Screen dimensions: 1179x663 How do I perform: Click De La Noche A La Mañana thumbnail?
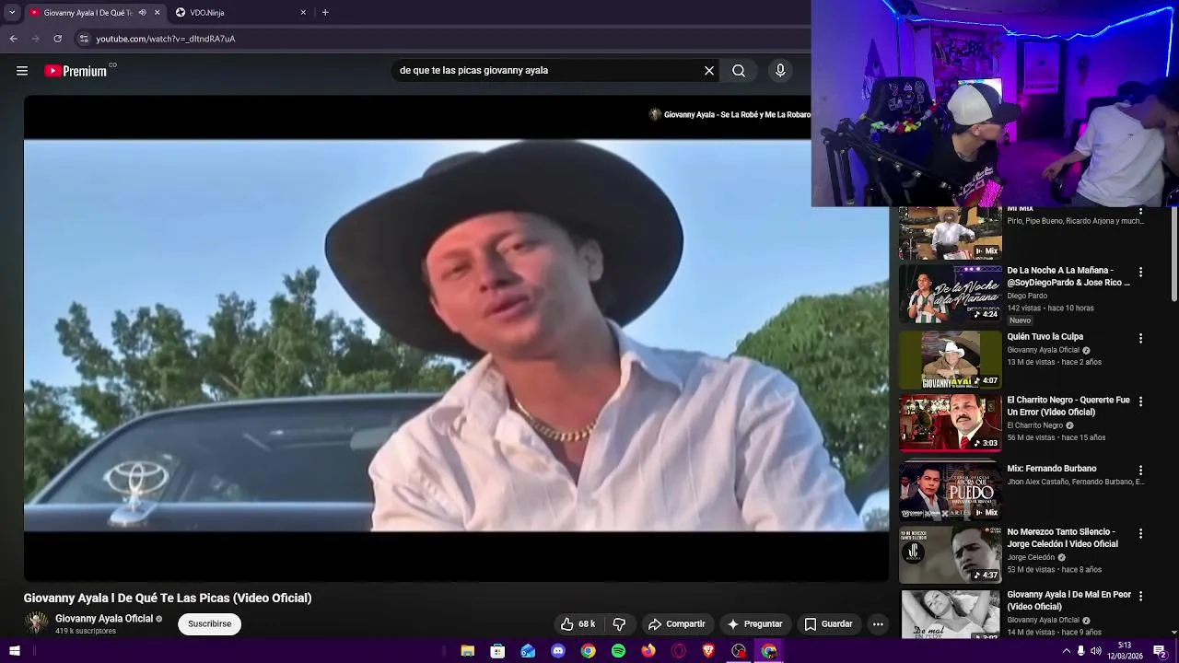pyautogui.click(x=950, y=295)
